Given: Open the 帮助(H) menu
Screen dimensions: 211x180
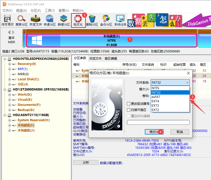Looking at the screenshot, I should pyautogui.click(x=78, y=10).
